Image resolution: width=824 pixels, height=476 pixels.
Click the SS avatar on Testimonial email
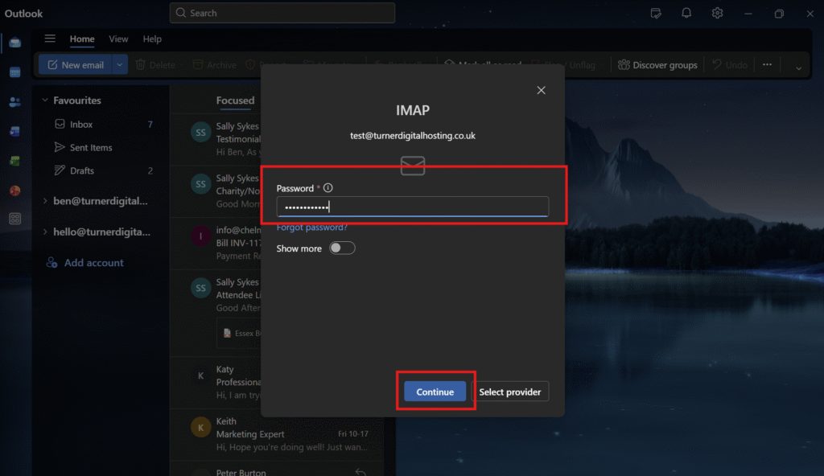200,132
